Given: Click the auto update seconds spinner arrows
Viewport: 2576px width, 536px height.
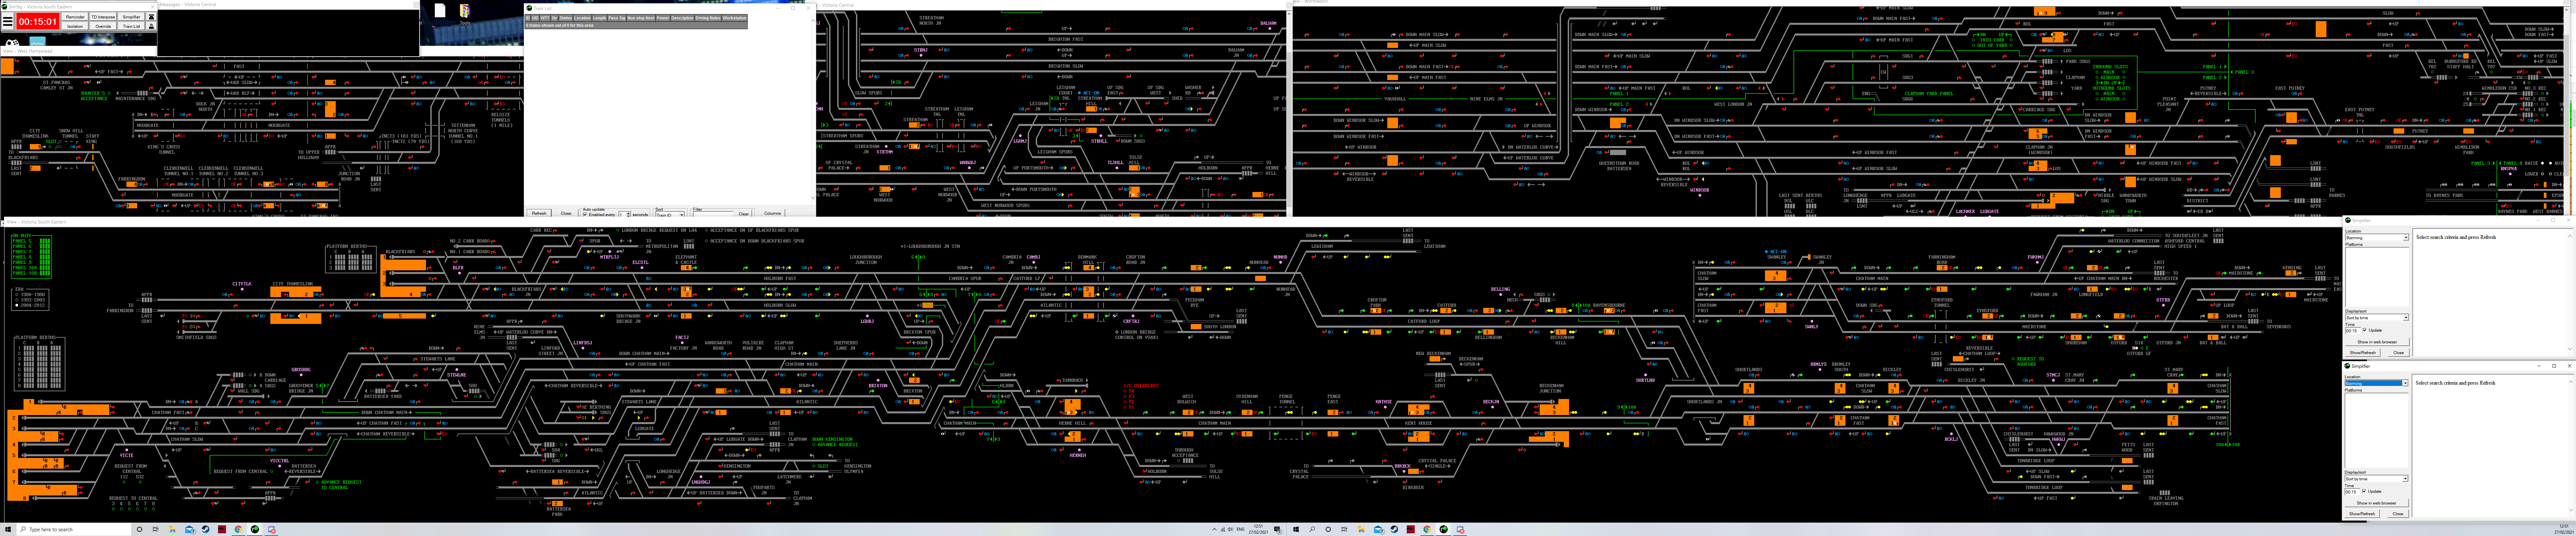Looking at the screenshot, I should pyautogui.click(x=628, y=215).
